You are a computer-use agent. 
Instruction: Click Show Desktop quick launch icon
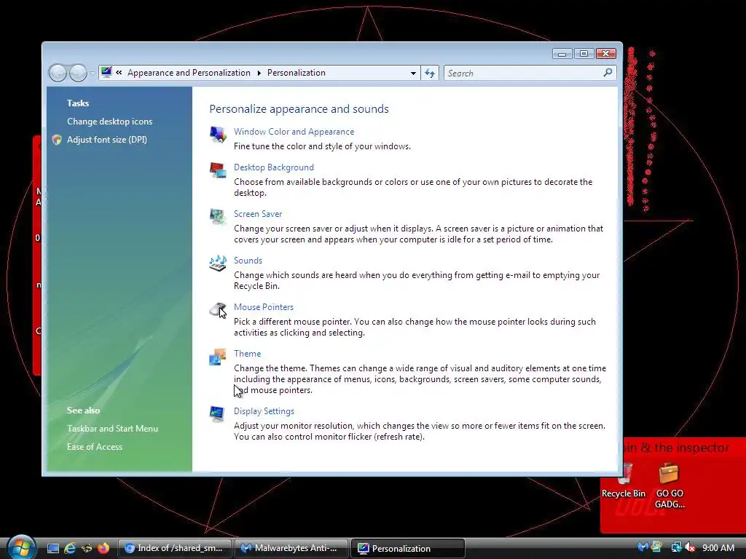click(x=52, y=549)
